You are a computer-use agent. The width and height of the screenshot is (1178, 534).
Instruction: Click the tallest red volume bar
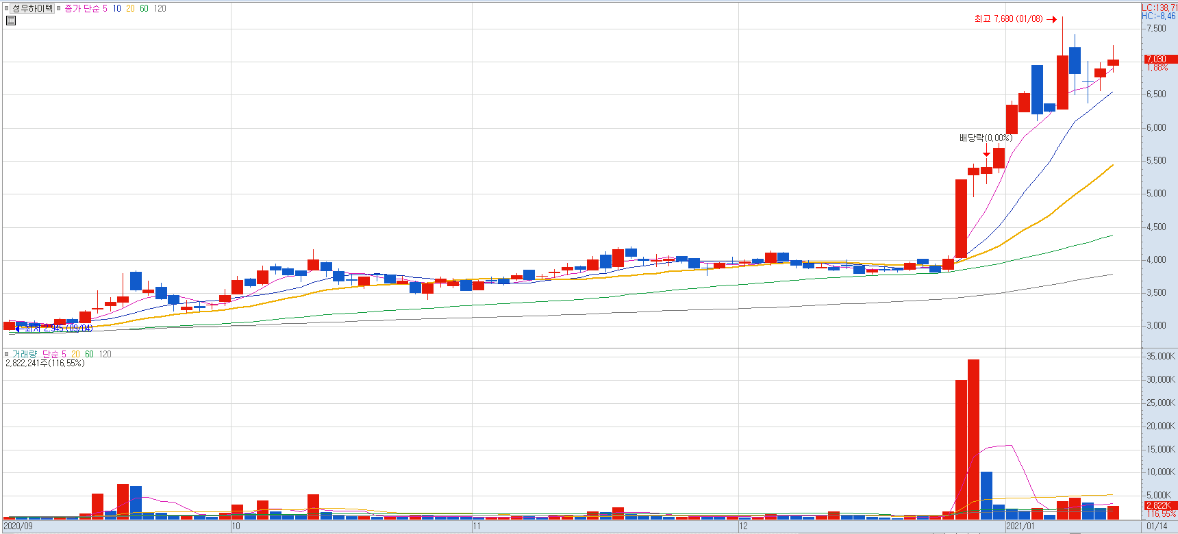973,438
